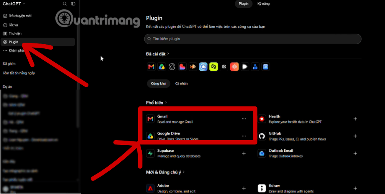Screen dimensions: 385x194
Task: Click the GitHub octocat logo
Action: point(262,136)
